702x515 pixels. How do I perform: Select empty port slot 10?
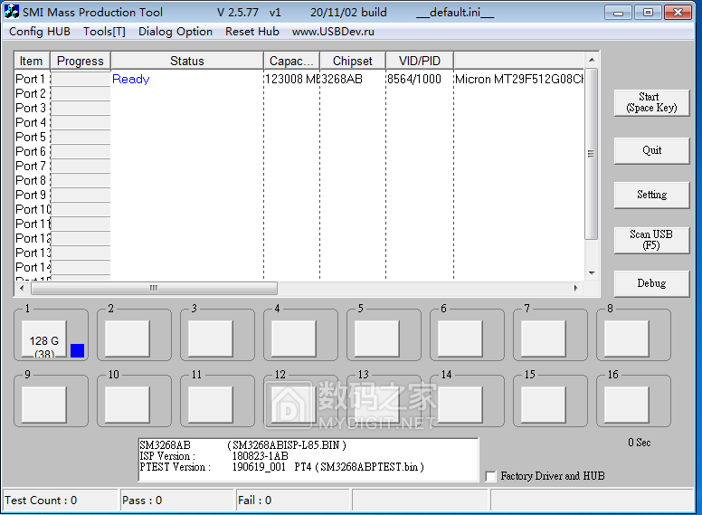[x=128, y=405]
